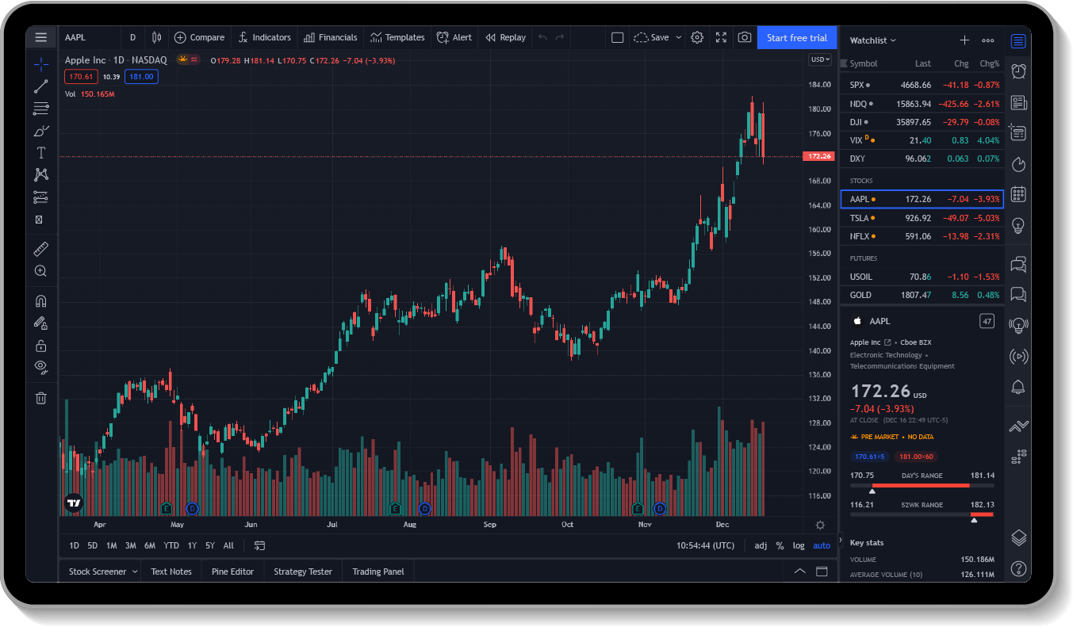1073x627 pixels.
Task: Open the Help Center question mark icon
Action: 1019,568
